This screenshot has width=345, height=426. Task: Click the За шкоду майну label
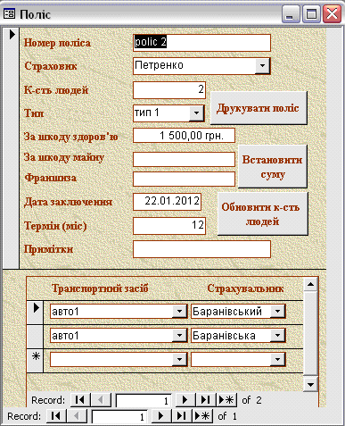coord(64,157)
